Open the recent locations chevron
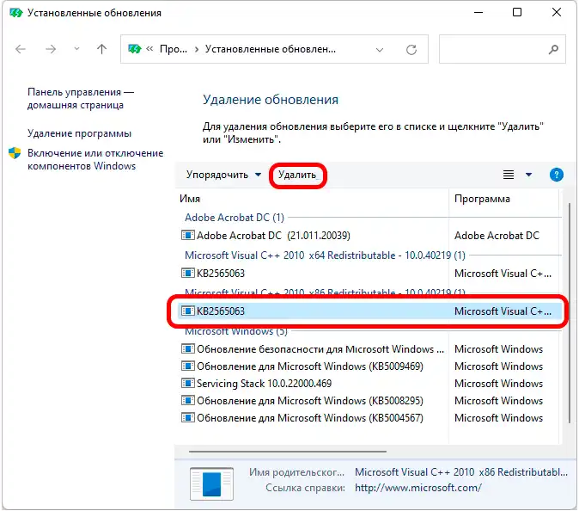The image size is (579, 511). (x=76, y=49)
